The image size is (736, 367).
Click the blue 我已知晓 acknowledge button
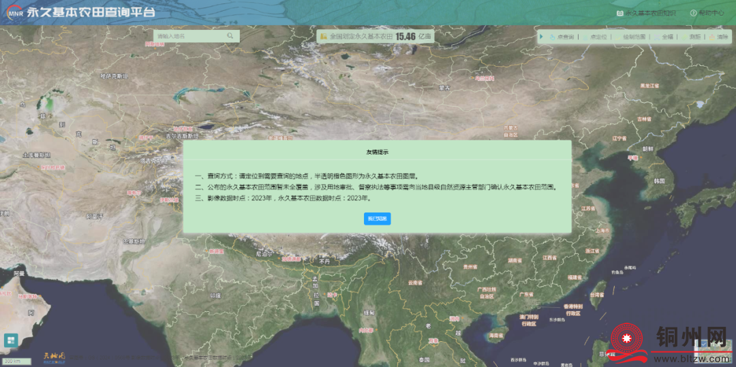coord(377,219)
